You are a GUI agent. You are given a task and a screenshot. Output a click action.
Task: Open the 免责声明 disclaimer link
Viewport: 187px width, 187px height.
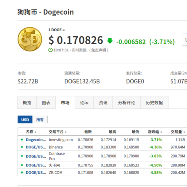click(99, 50)
